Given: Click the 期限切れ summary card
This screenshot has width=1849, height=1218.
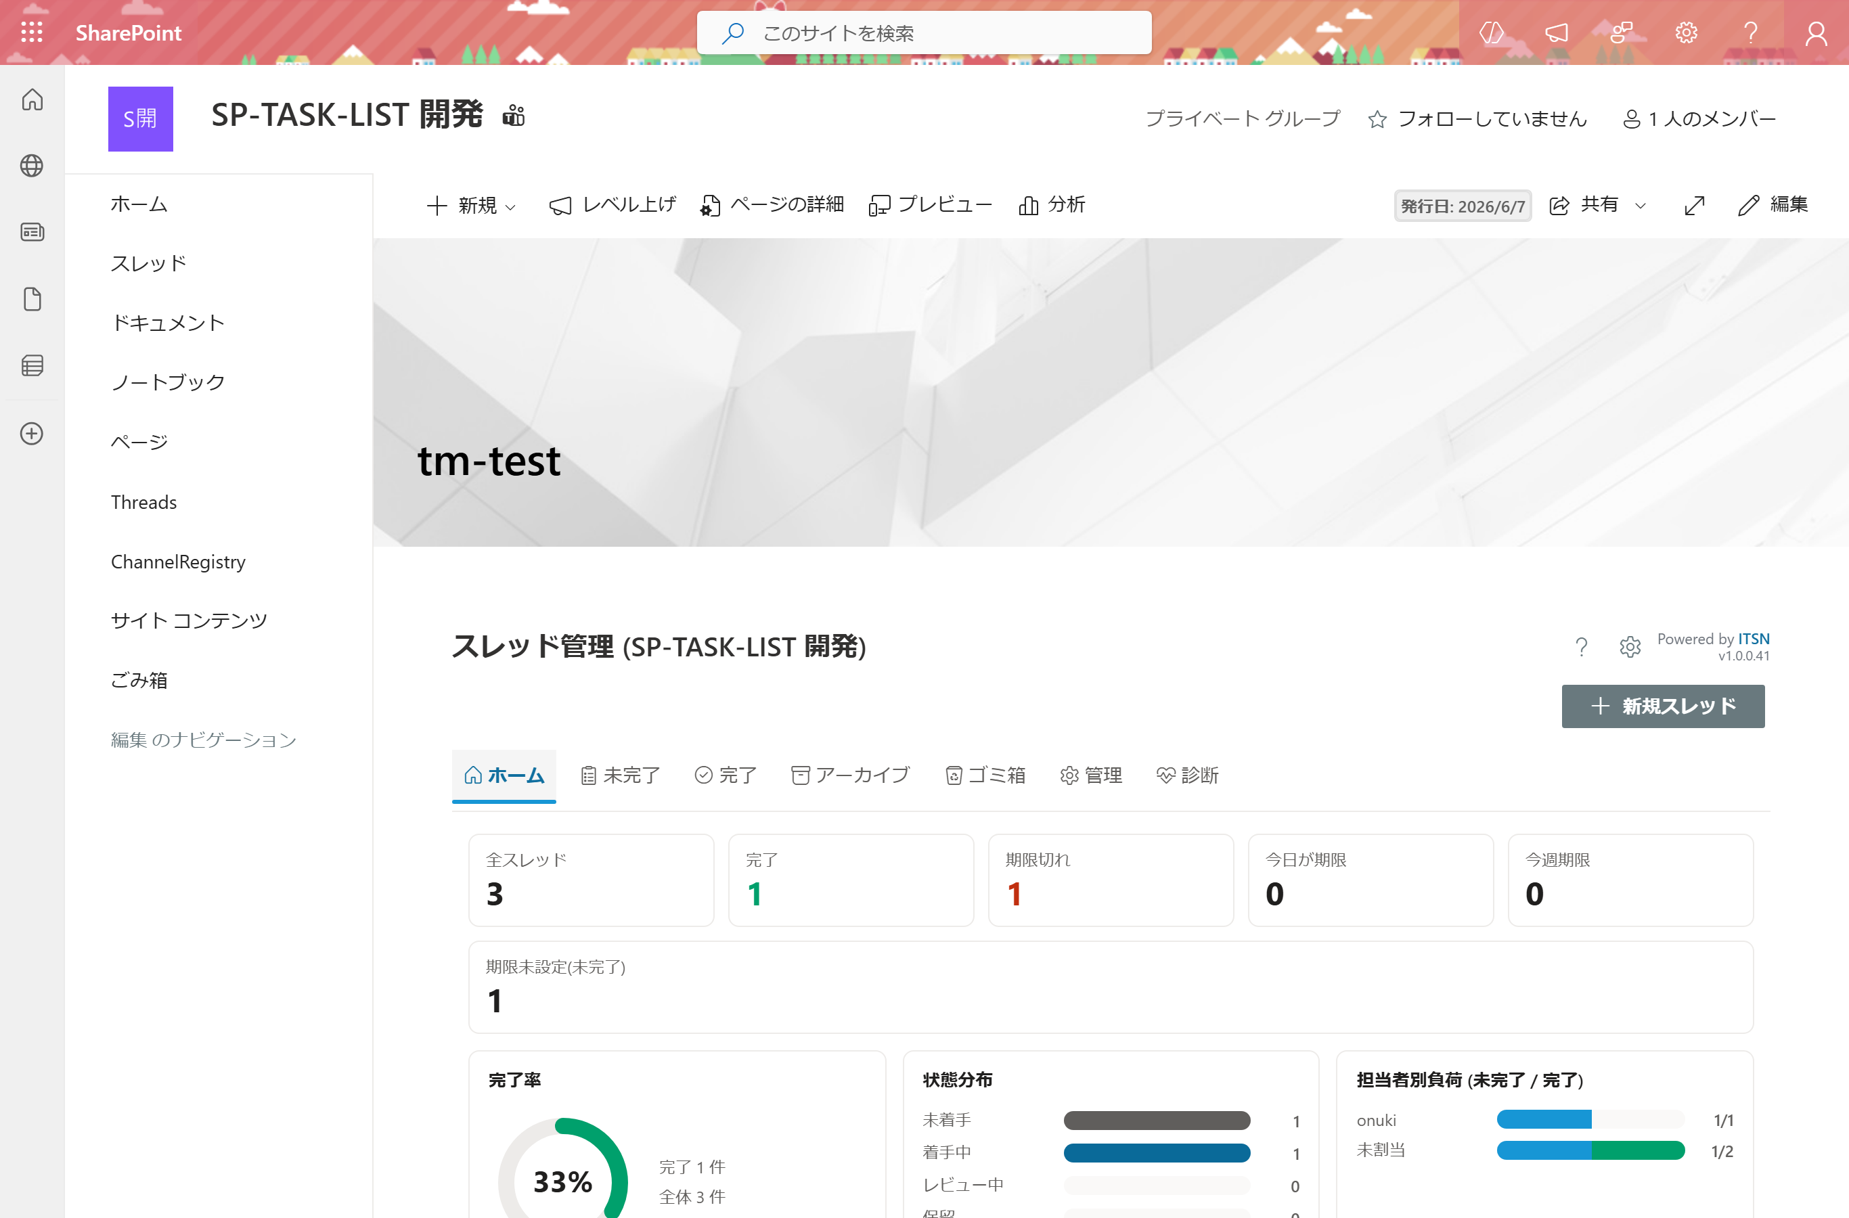Looking at the screenshot, I should [1111, 880].
